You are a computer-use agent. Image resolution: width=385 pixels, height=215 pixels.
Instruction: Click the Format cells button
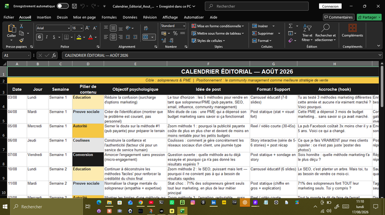[262, 41]
